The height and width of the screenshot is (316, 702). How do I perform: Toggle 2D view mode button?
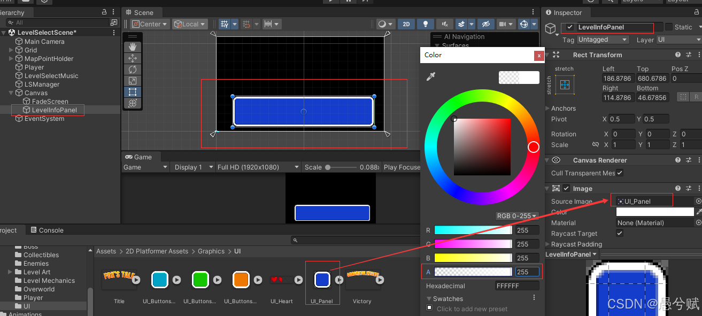click(x=406, y=24)
